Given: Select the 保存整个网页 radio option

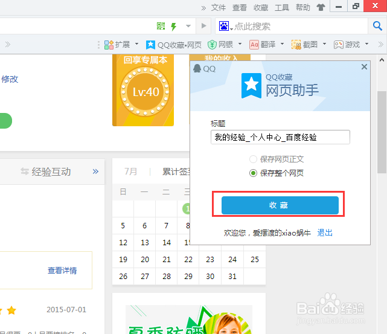Looking at the screenshot, I should 253,173.
